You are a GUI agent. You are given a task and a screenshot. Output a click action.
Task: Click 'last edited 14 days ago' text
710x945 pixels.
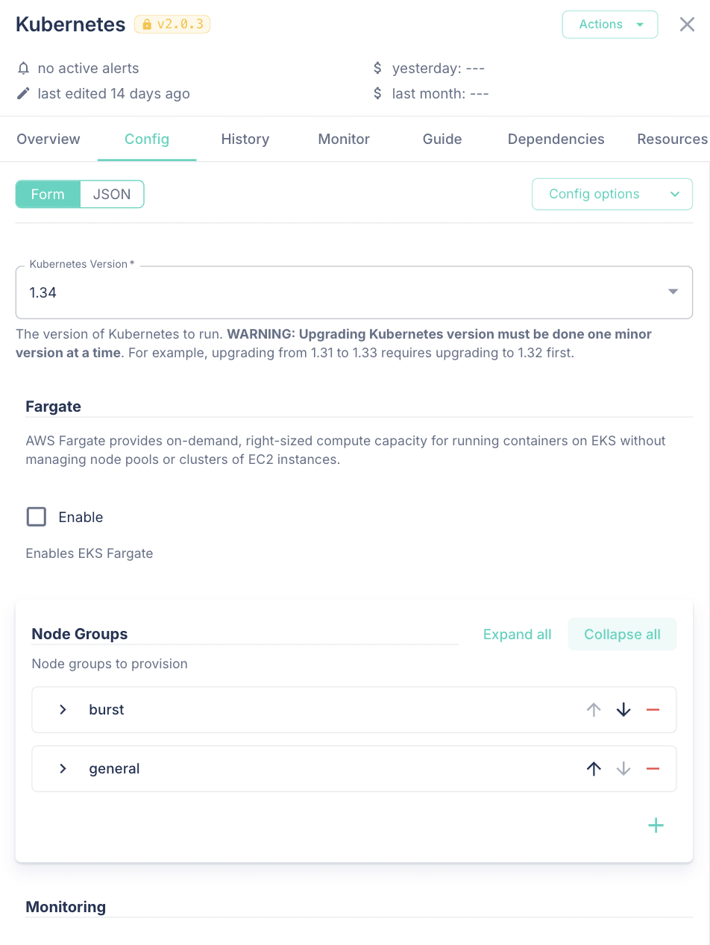(x=113, y=93)
